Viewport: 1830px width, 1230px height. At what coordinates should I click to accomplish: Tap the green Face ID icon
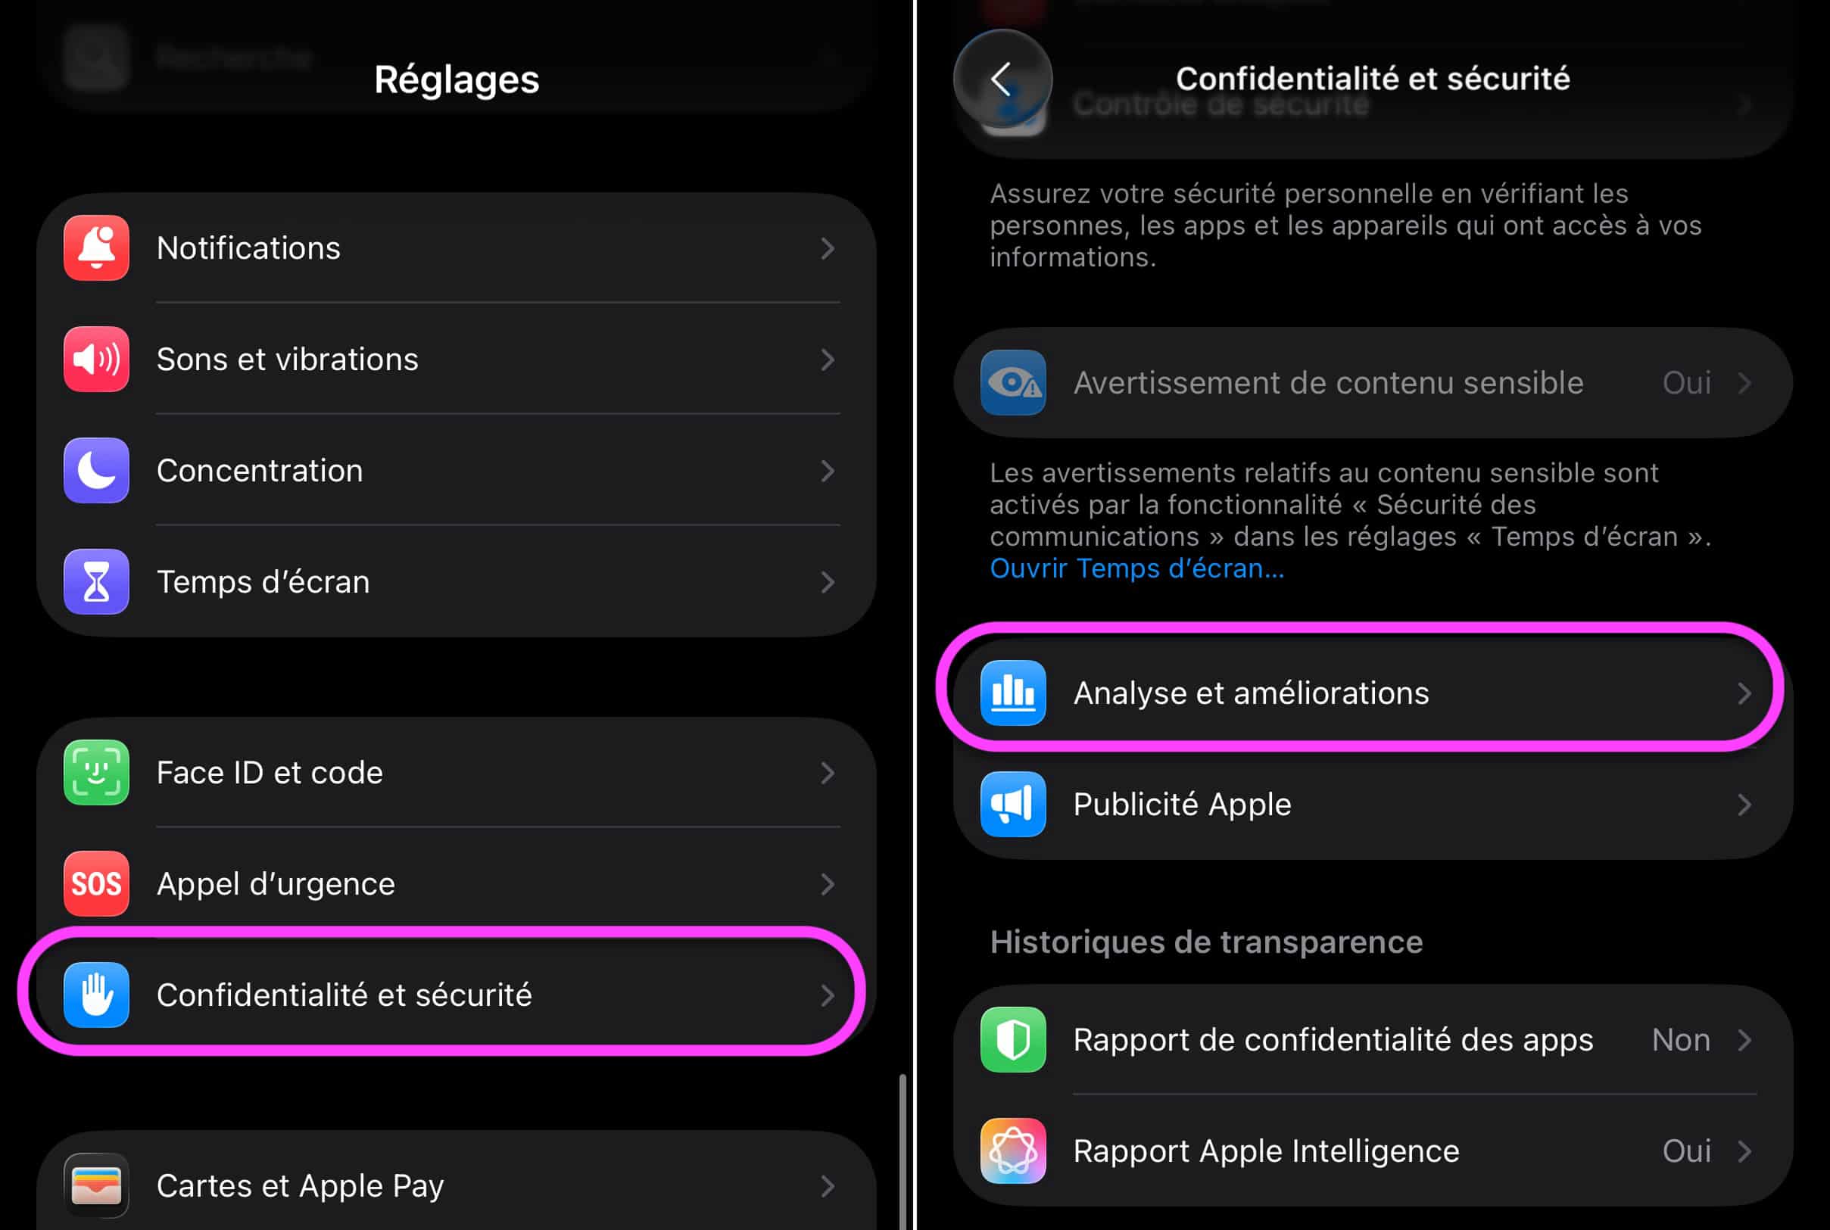pos(96,773)
